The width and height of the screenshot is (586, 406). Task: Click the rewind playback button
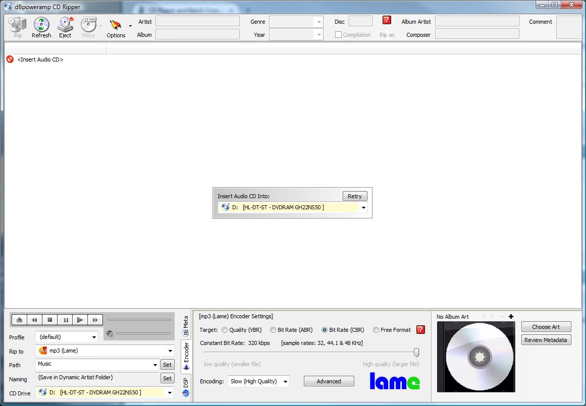[34, 320]
